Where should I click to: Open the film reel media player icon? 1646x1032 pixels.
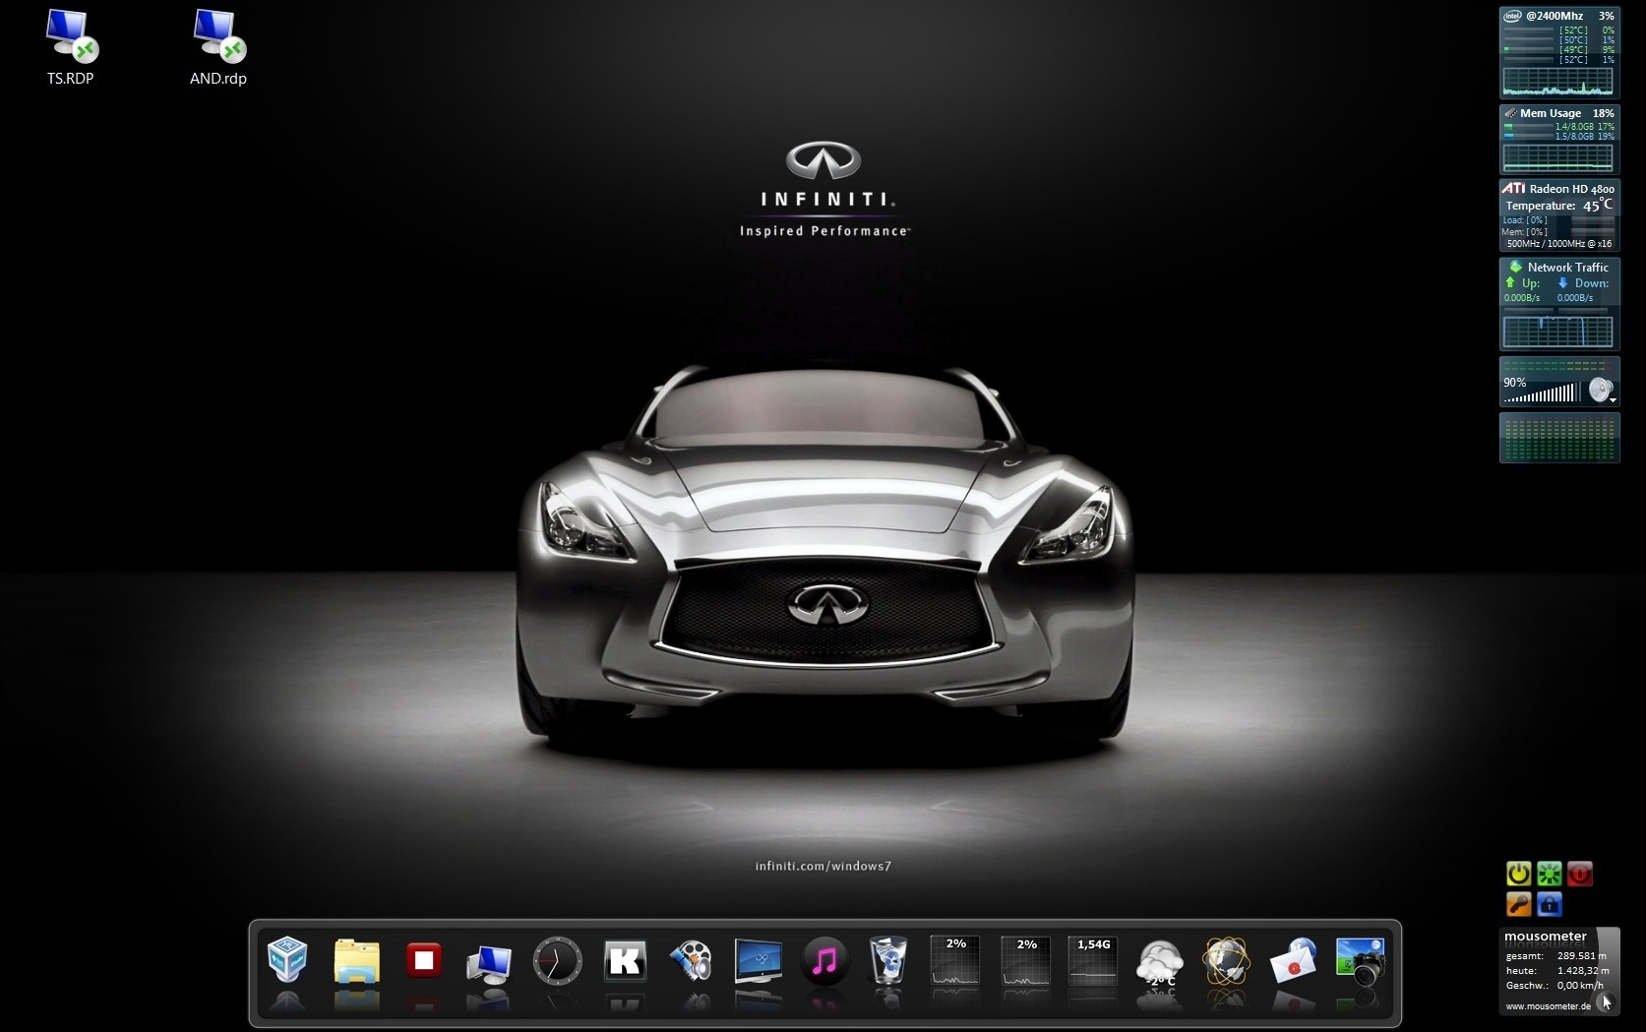tap(692, 961)
